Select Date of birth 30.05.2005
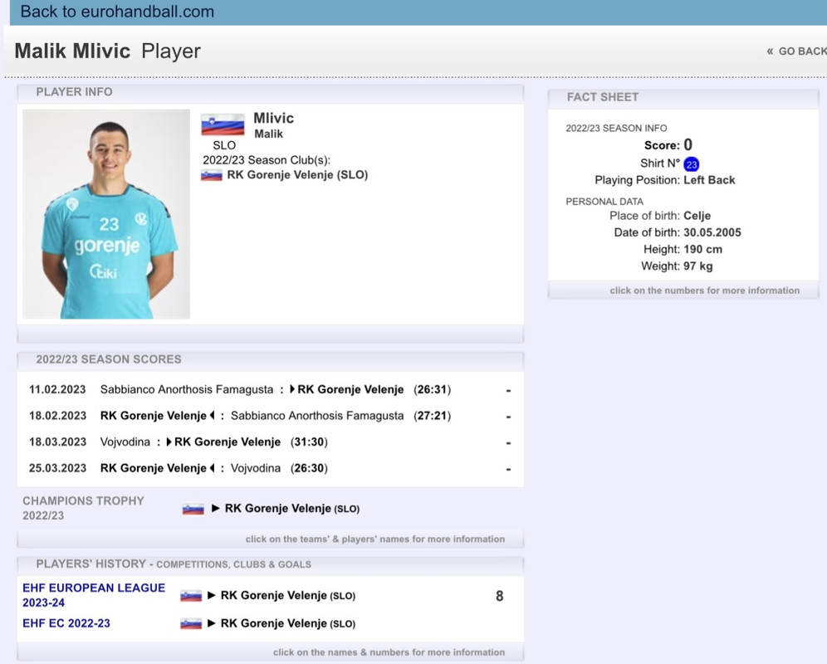 click(x=712, y=232)
